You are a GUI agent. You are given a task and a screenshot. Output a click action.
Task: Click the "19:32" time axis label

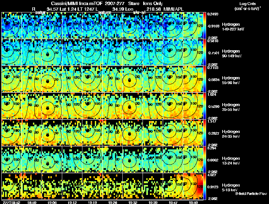[x=133, y=202]
